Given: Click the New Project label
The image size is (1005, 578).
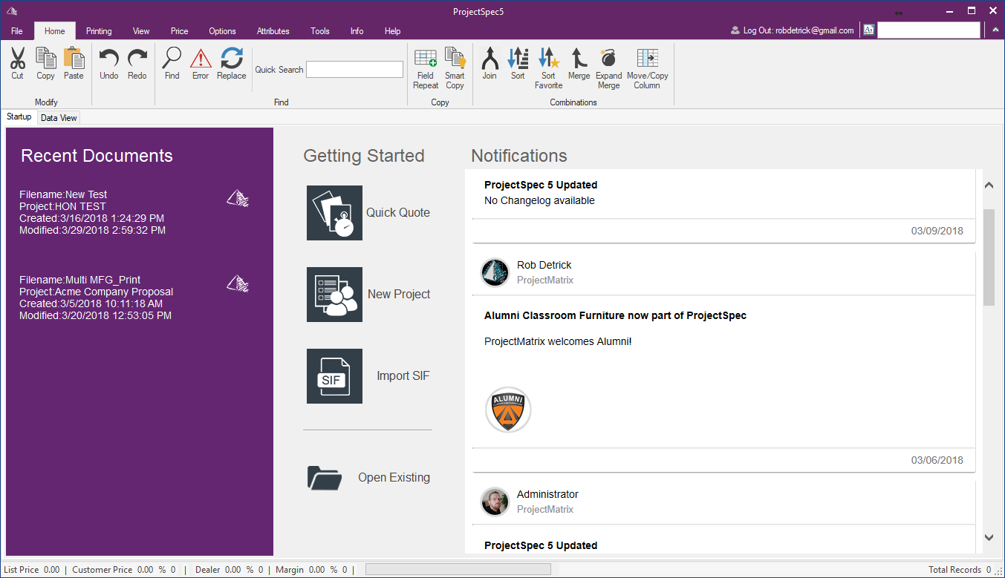Looking at the screenshot, I should tap(399, 294).
